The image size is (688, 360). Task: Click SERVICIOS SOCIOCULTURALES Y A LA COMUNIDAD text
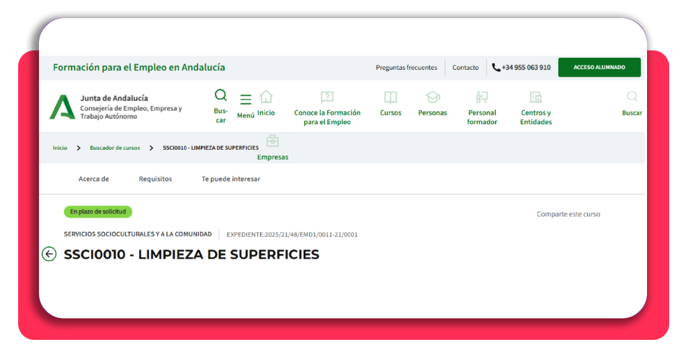[x=138, y=234]
